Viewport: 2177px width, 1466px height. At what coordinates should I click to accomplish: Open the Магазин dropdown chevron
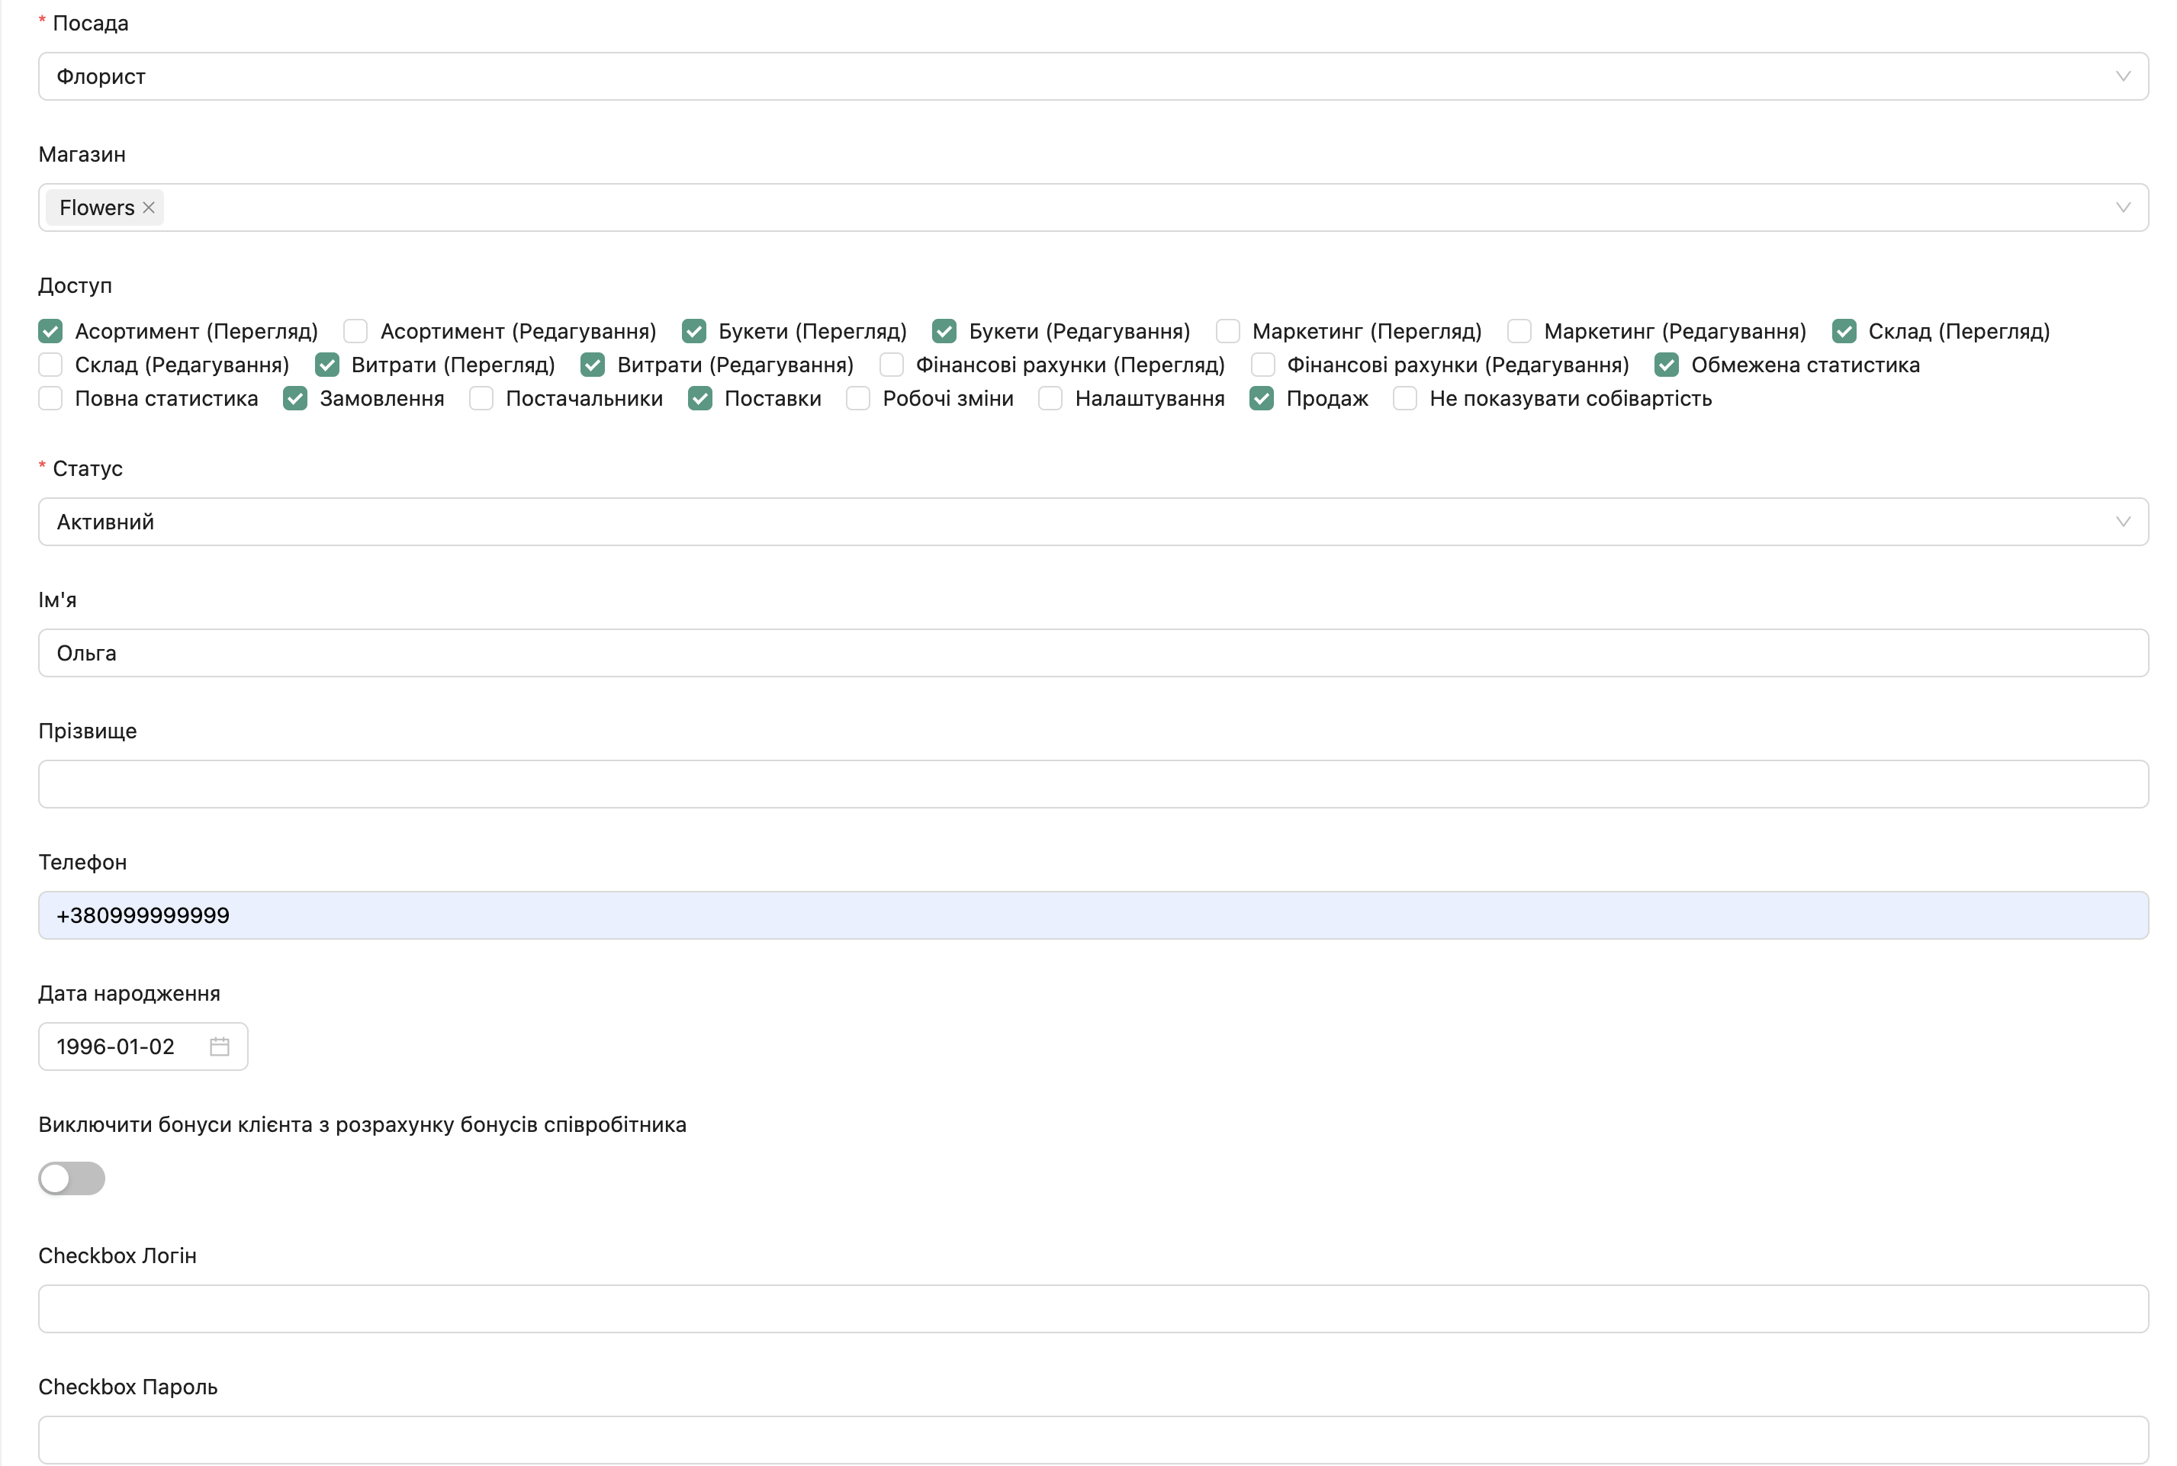point(2123,207)
